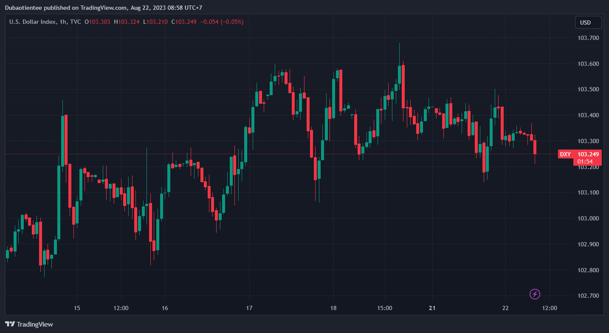Click the 103.000 price level label
The height and width of the screenshot is (333, 609).
point(588,218)
